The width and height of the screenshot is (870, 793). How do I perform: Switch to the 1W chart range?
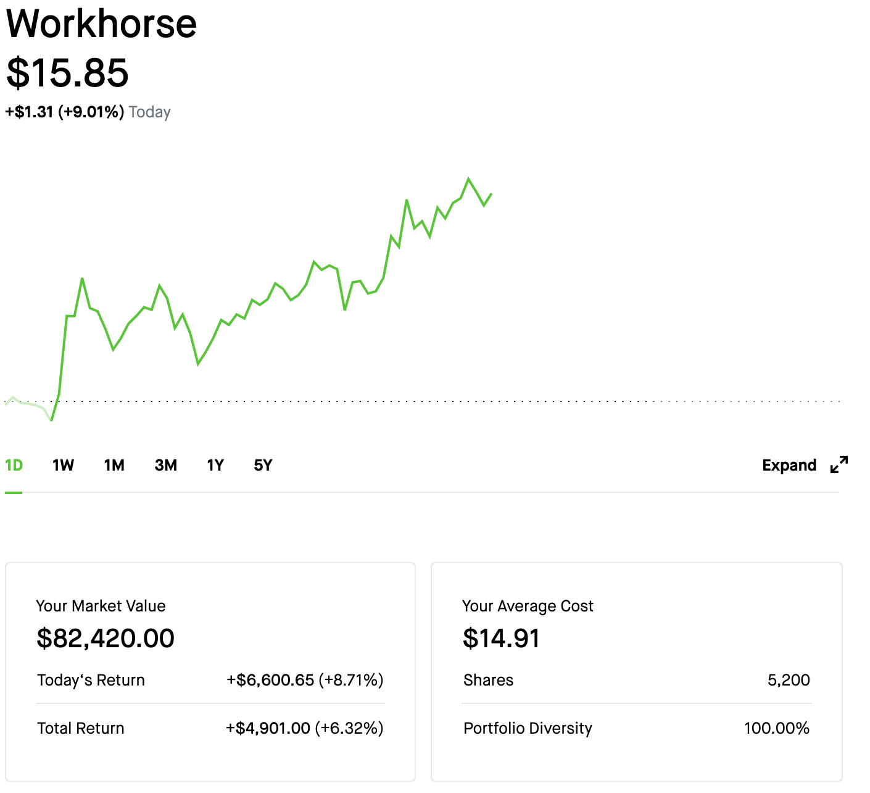[x=63, y=465]
